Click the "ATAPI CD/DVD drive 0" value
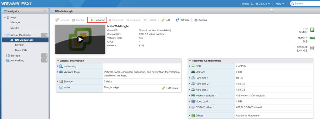 tap(249, 107)
